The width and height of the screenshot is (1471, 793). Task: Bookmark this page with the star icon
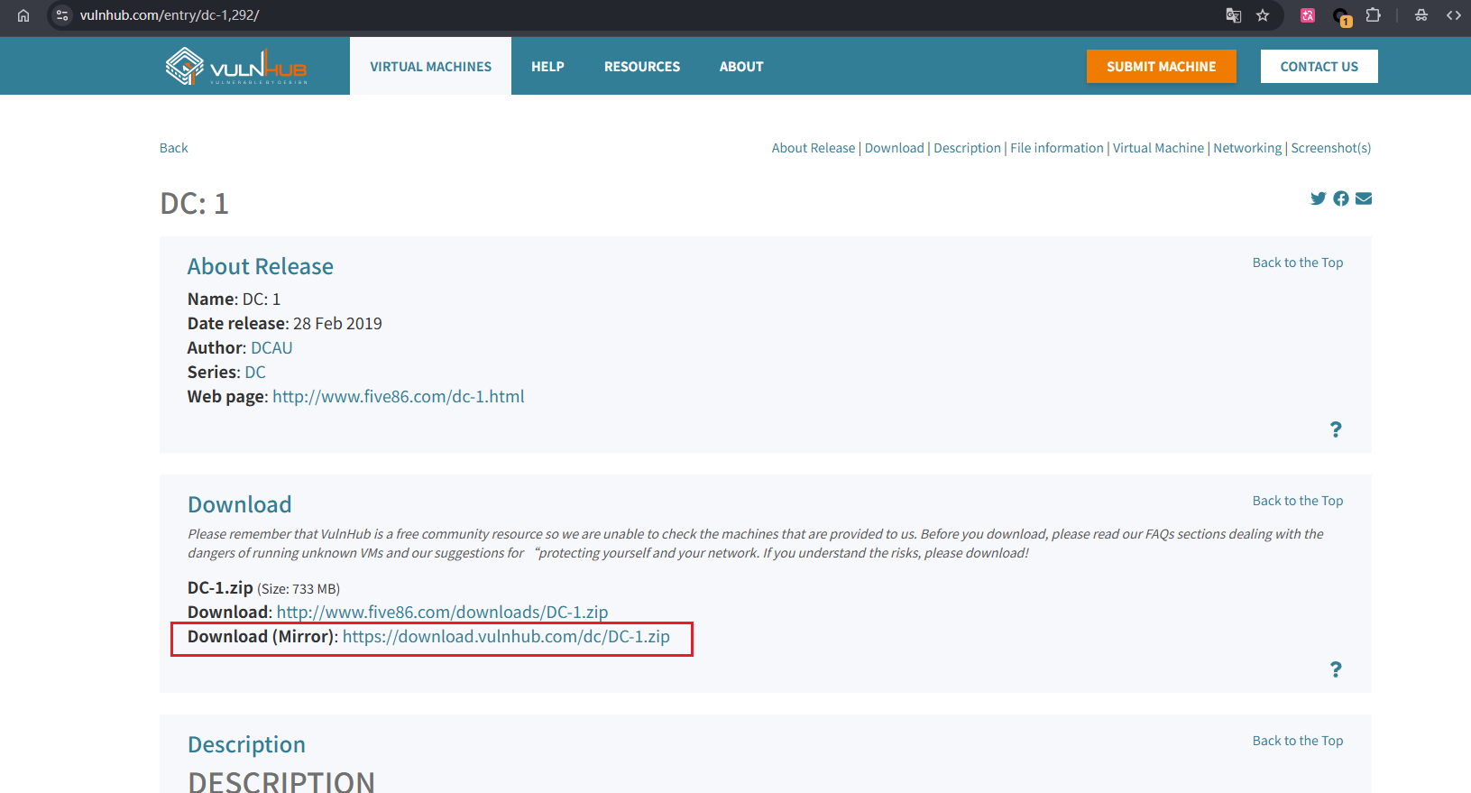1263,15
